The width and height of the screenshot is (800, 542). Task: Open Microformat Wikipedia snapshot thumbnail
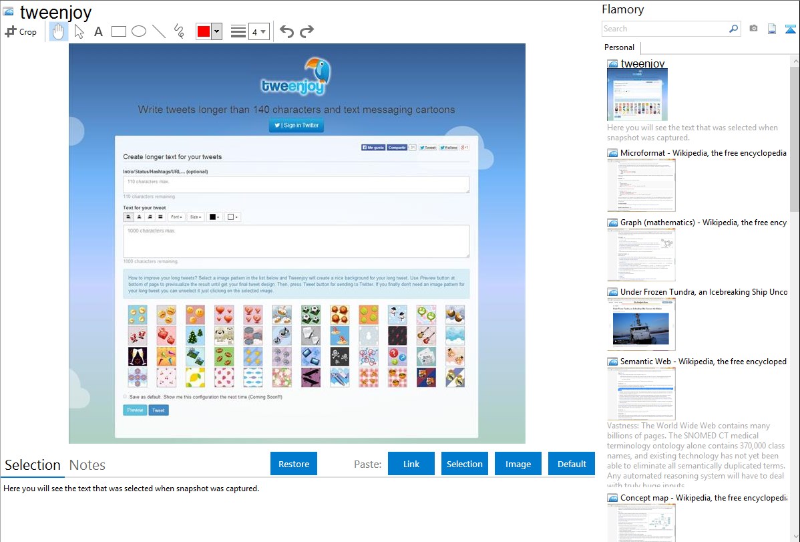[641, 185]
